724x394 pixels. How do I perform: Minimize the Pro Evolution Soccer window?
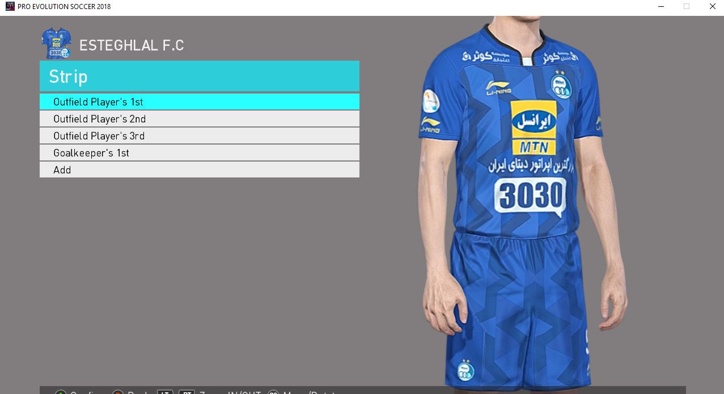[x=661, y=7]
